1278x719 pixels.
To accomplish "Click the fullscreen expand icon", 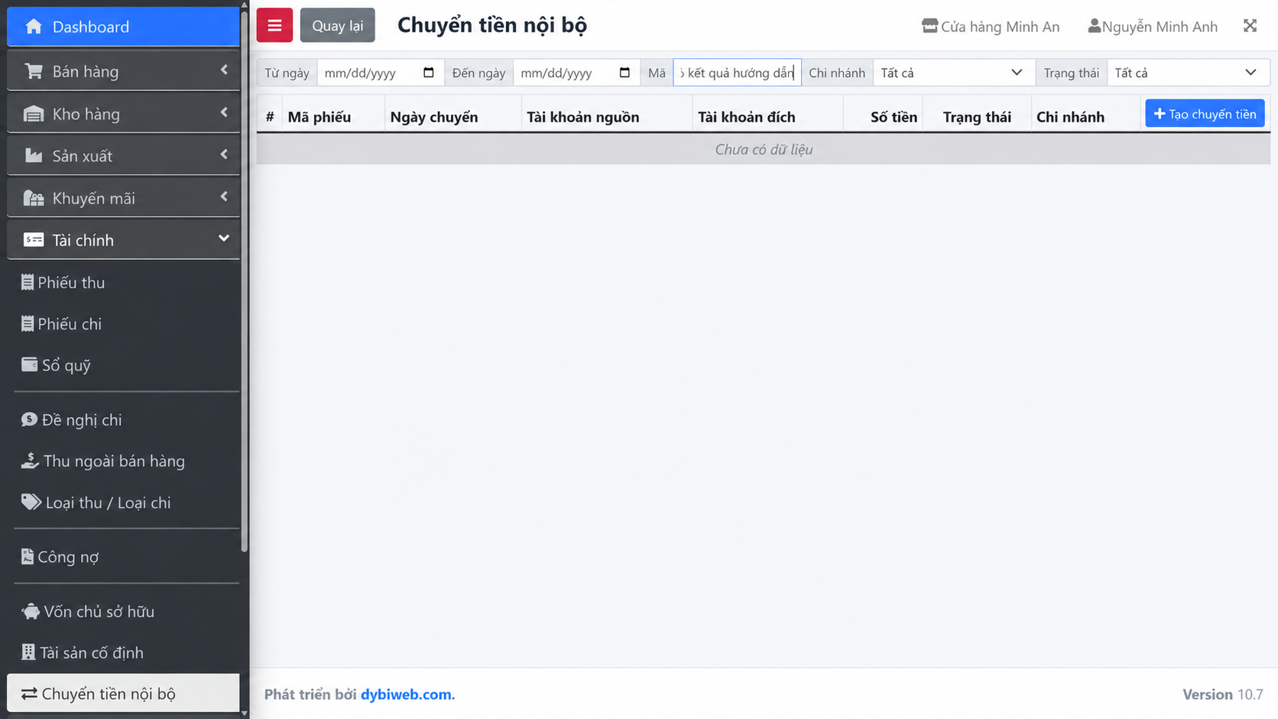I will [1250, 26].
